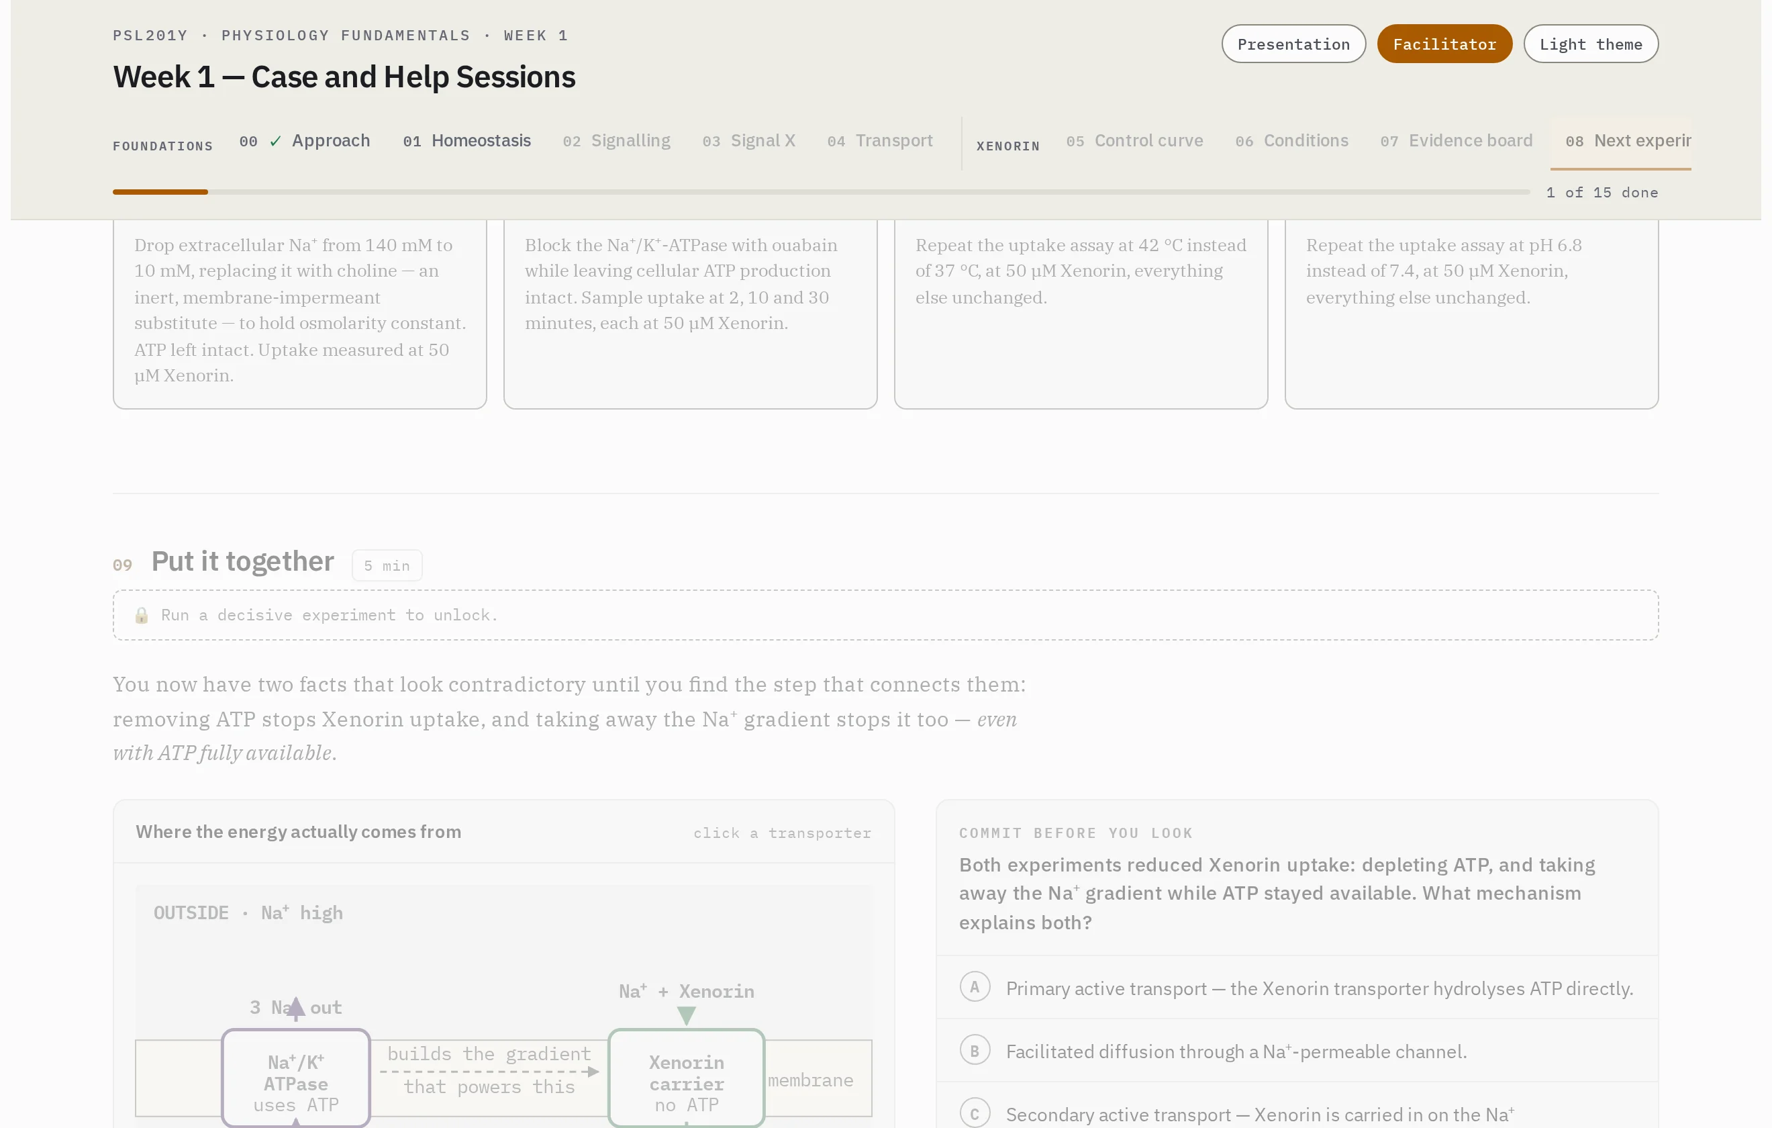Click the green checkmark beside Approach
This screenshot has width=1772, height=1128.
click(275, 142)
